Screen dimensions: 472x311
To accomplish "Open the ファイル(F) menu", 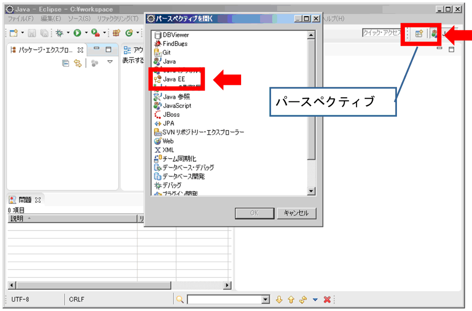I will pyautogui.click(x=20, y=19).
